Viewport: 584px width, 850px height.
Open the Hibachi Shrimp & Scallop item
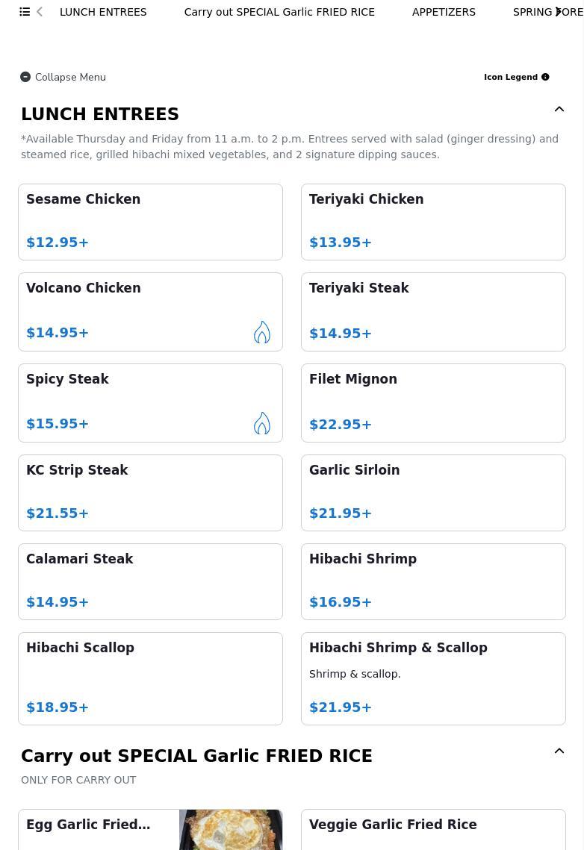pyautogui.click(x=433, y=678)
